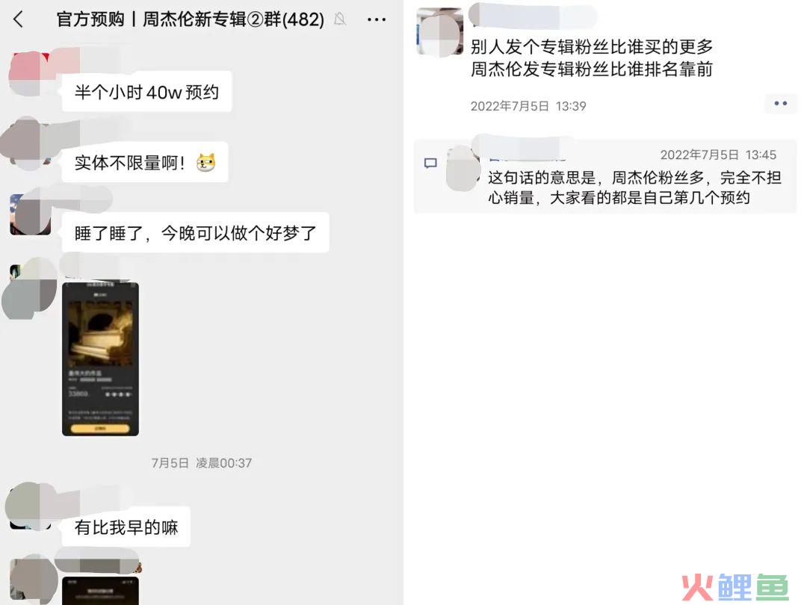
Task: Tap the 有比我早的嘛 message bubble
Action: coord(126,527)
